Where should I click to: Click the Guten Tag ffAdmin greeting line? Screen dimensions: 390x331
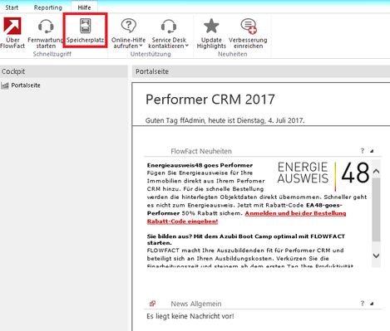(x=225, y=120)
